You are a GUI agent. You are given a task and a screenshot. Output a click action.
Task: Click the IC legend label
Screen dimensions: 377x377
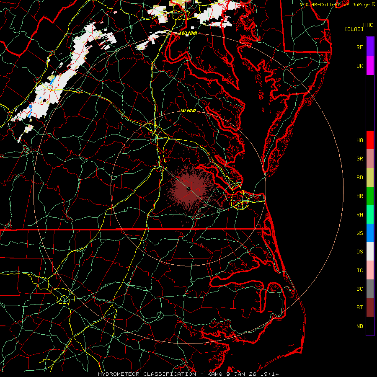359,271
